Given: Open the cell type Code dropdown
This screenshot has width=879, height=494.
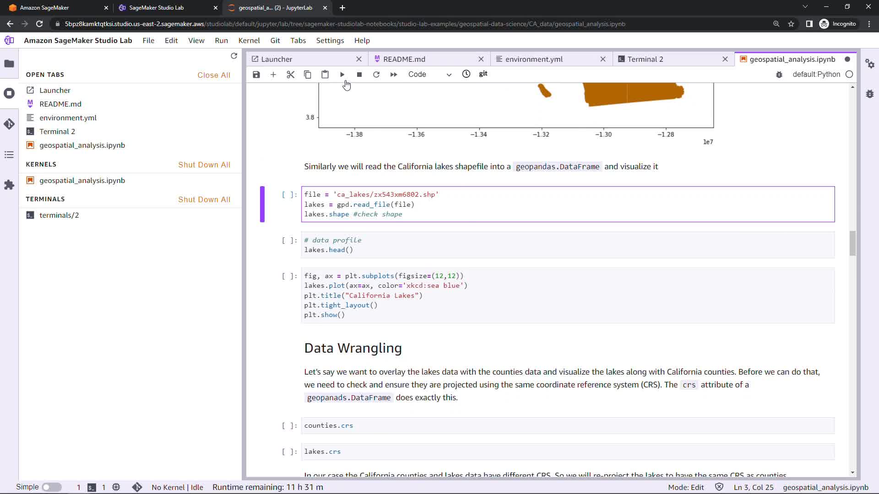Looking at the screenshot, I should 429,75.
